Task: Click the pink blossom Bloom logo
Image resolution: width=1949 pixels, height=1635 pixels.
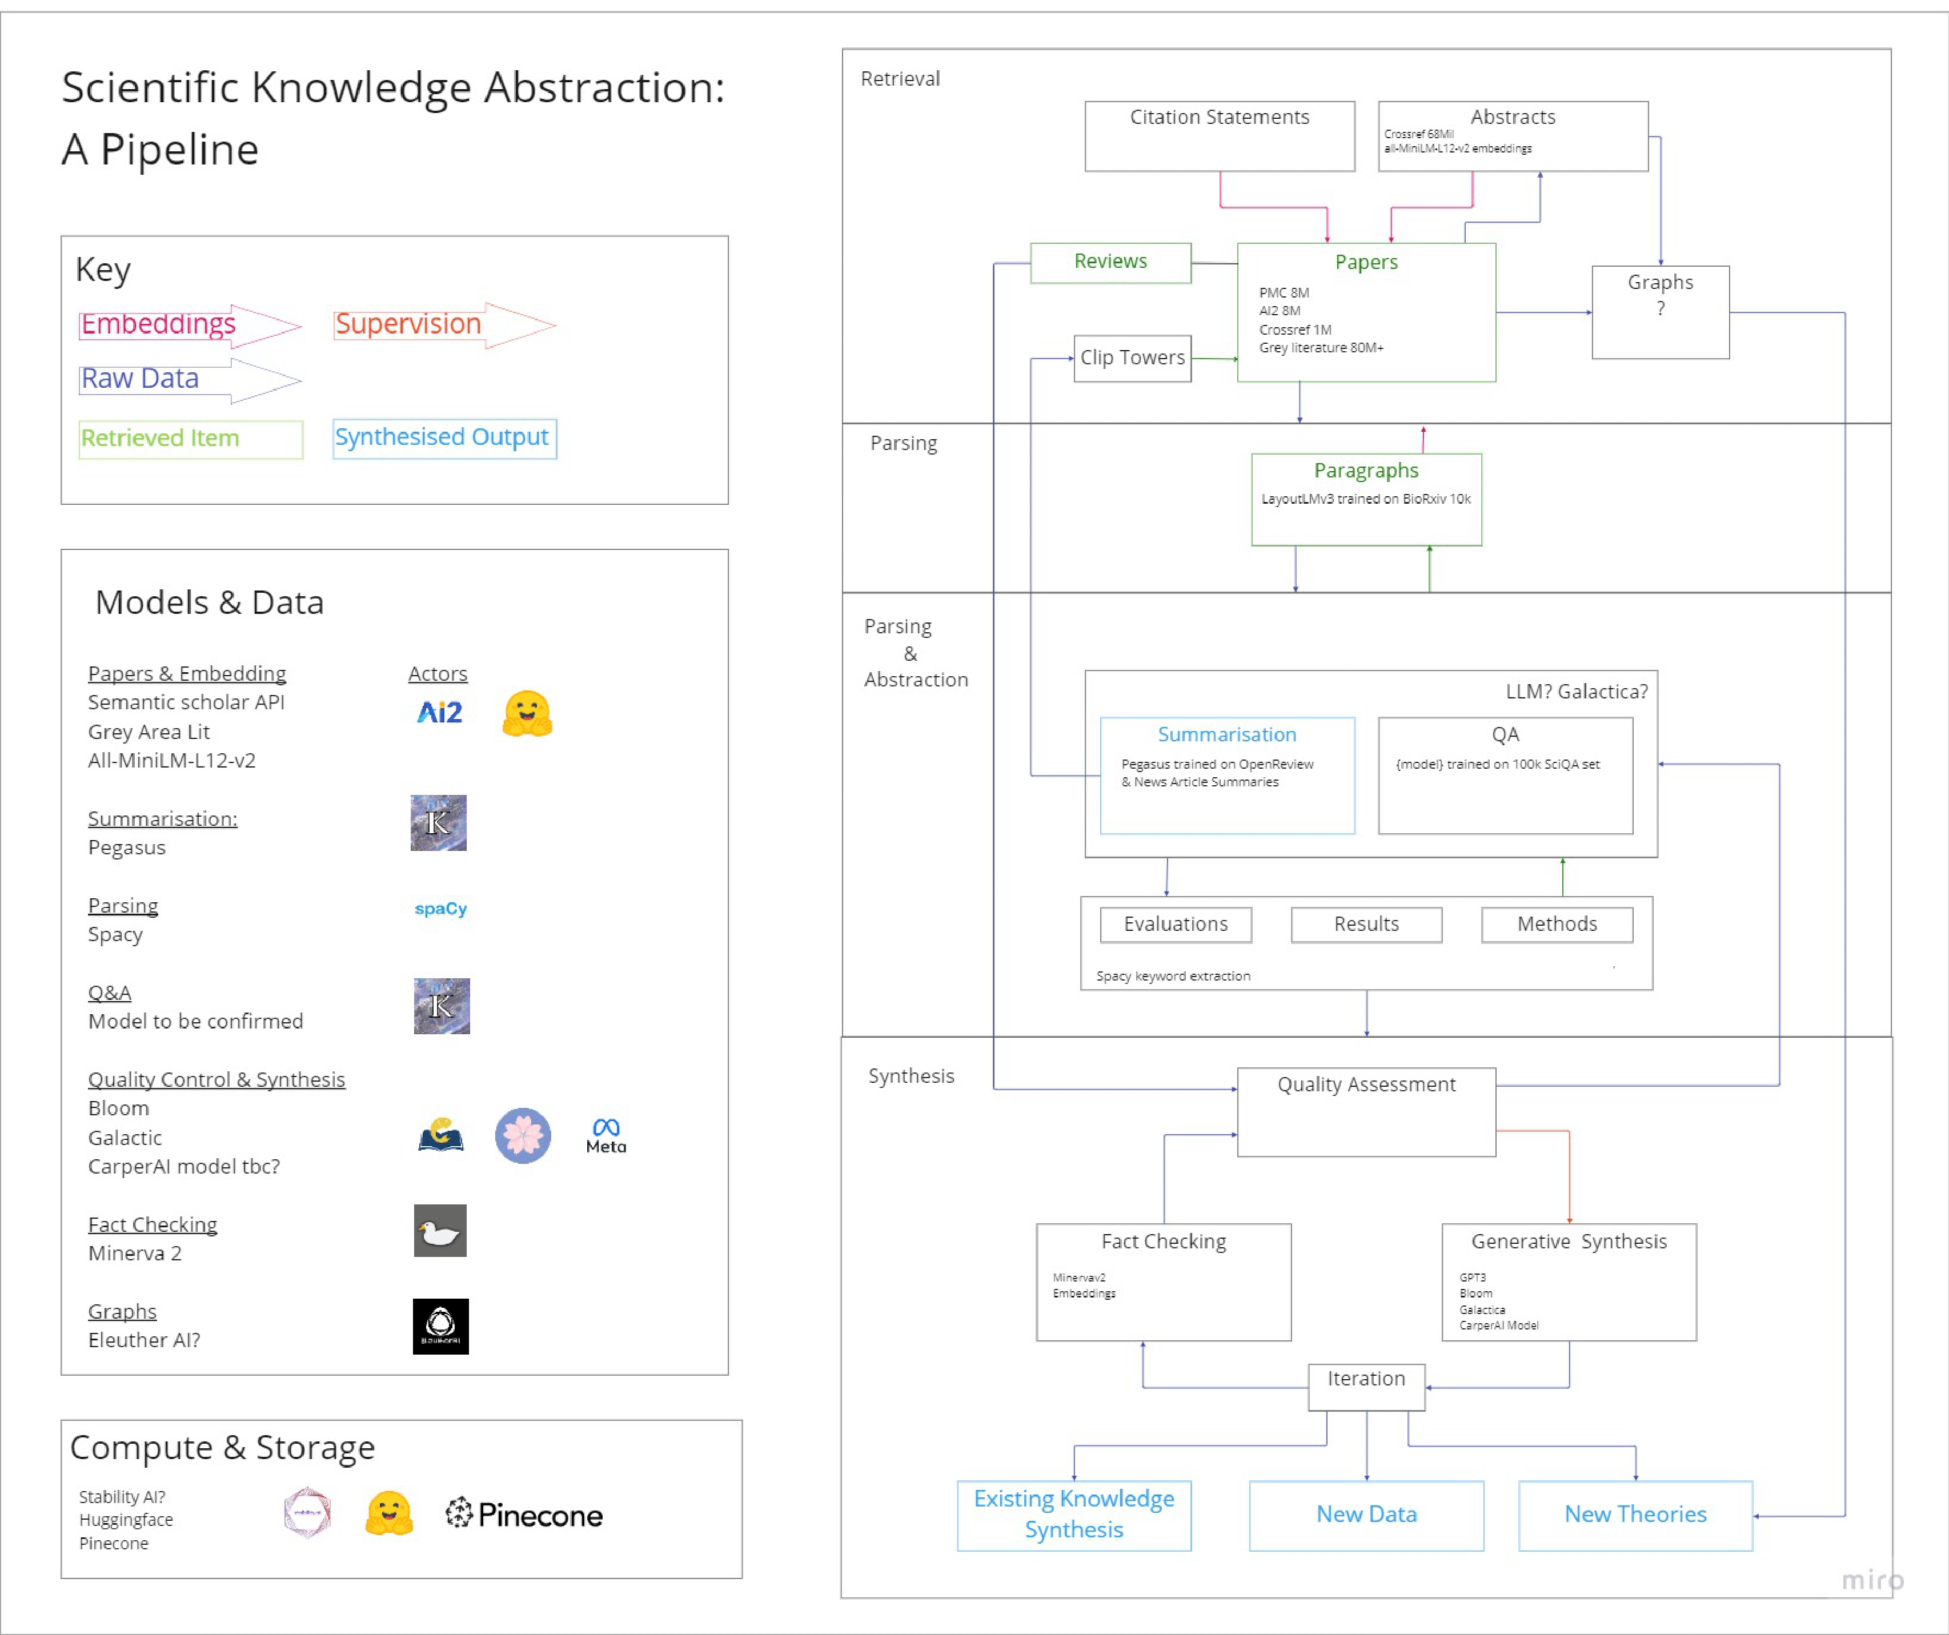Action: pyautogui.click(x=523, y=1135)
